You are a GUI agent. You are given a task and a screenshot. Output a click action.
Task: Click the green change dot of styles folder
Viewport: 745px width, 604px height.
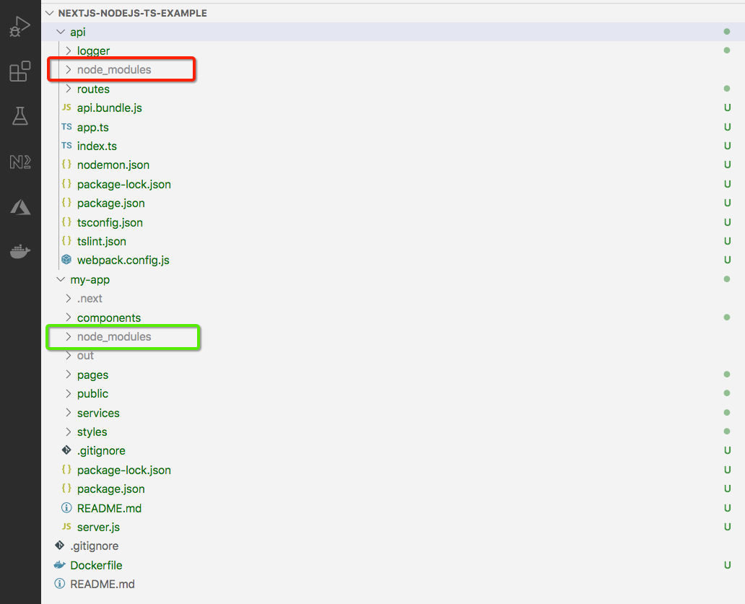(726, 431)
